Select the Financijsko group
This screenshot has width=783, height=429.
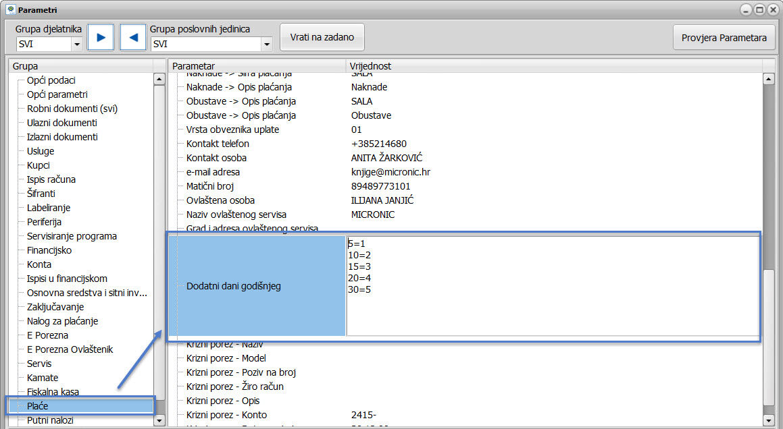pos(49,250)
